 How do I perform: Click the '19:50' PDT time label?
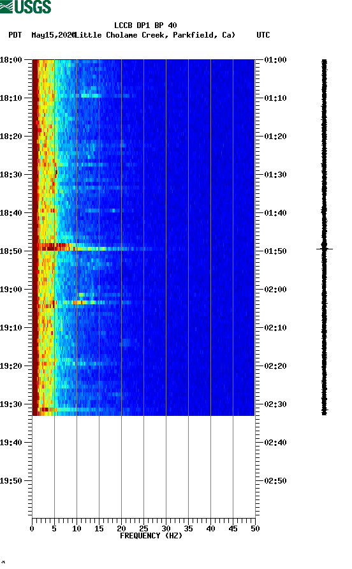click(x=11, y=481)
